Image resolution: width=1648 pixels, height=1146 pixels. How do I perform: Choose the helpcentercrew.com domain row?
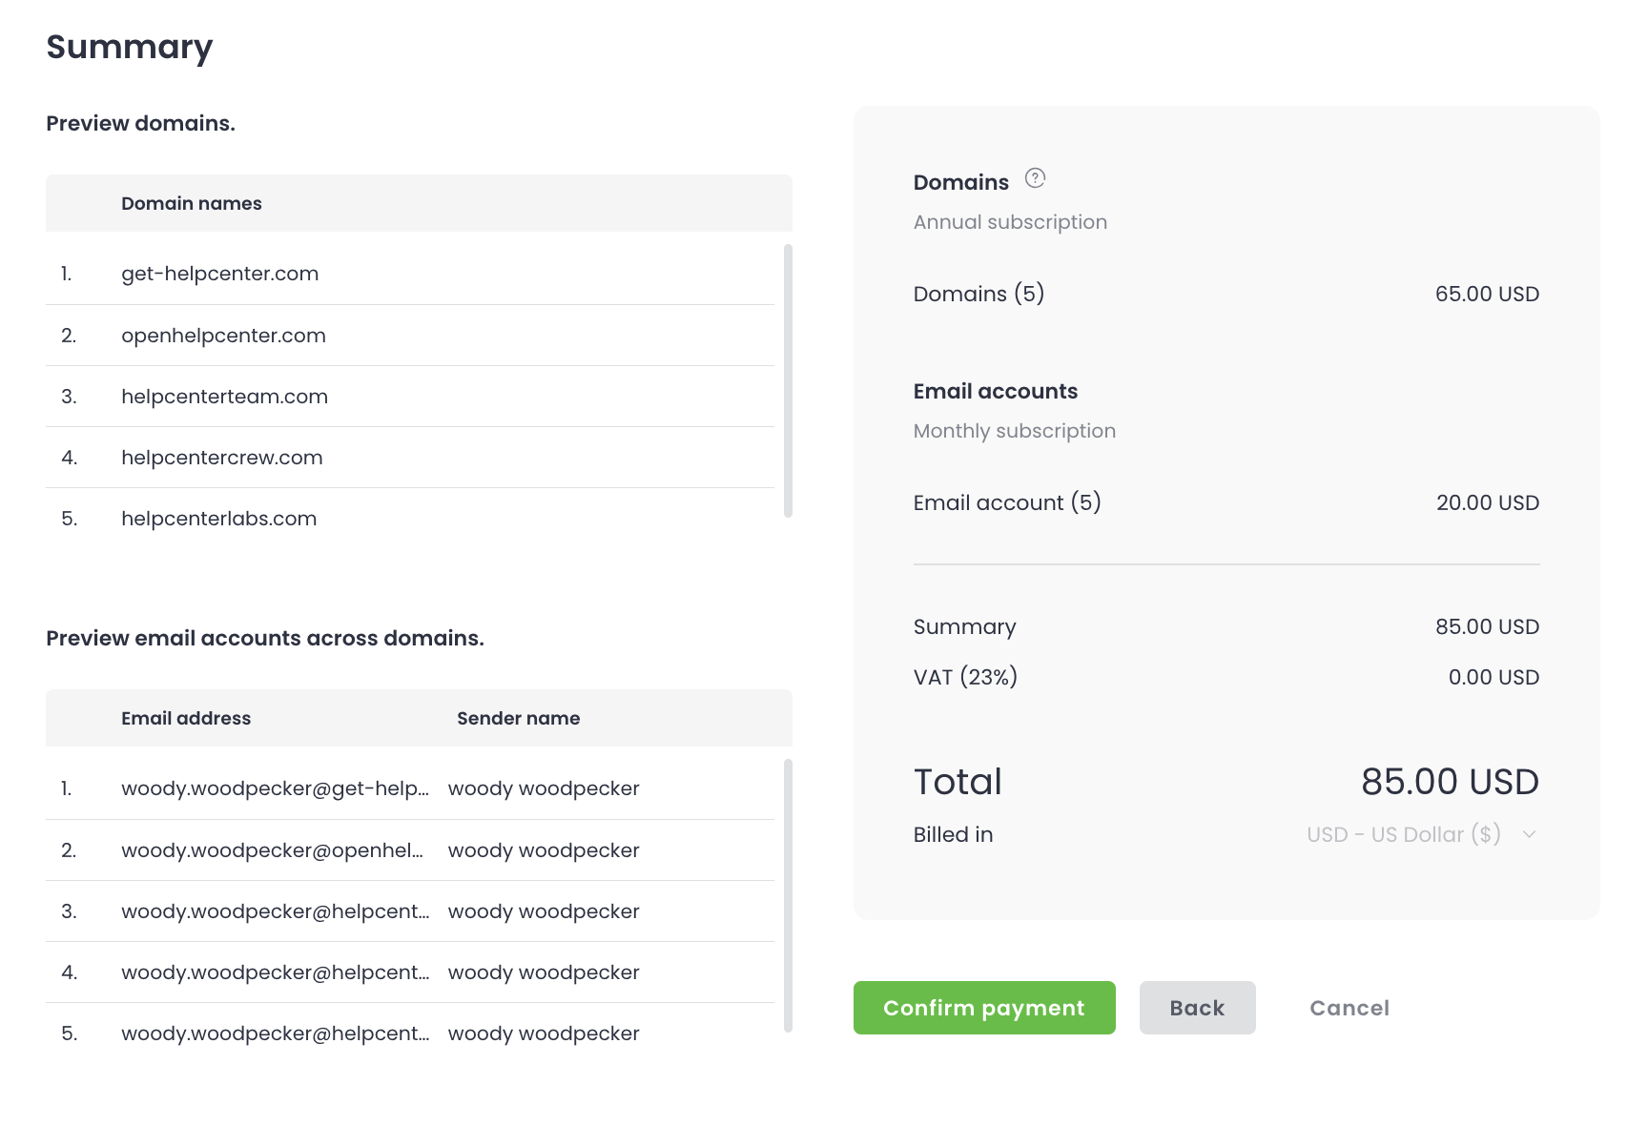coord(221,458)
